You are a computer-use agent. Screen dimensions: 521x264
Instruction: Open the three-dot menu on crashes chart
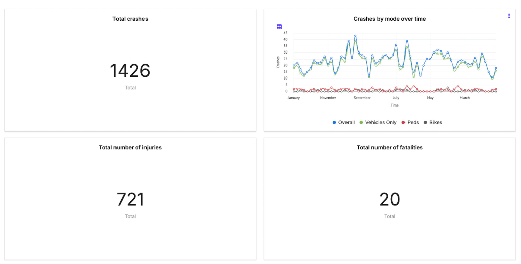coord(509,16)
